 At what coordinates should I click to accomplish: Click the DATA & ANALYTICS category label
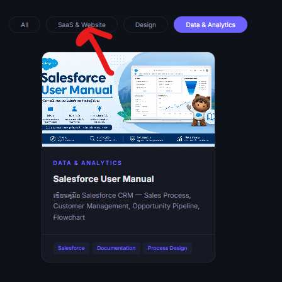click(x=87, y=163)
